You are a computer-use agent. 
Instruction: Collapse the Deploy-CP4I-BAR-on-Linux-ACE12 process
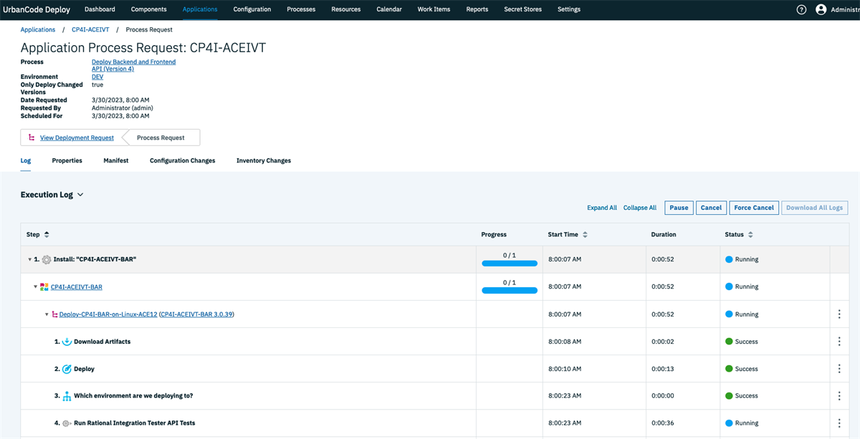[47, 314]
